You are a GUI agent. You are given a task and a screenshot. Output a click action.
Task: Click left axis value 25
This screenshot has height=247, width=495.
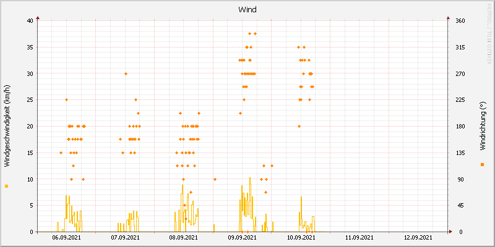[30, 100]
